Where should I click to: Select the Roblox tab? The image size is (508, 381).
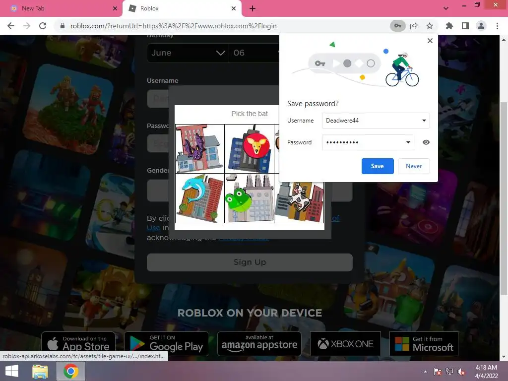[182, 8]
